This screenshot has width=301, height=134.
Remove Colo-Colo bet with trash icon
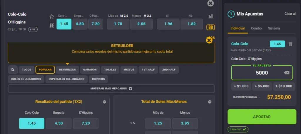[x=290, y=44]
